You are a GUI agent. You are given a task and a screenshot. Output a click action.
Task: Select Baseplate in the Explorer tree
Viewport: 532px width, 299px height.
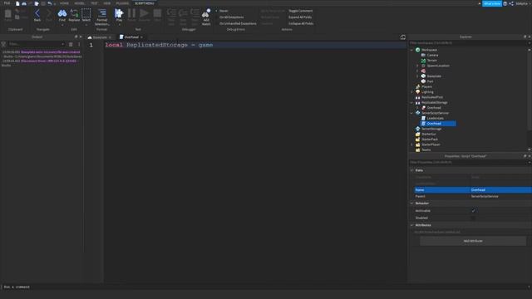[434, 76]
